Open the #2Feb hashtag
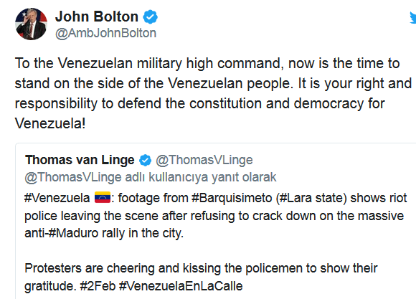This screenshot has width=416, height=299. tap(98, 286)
